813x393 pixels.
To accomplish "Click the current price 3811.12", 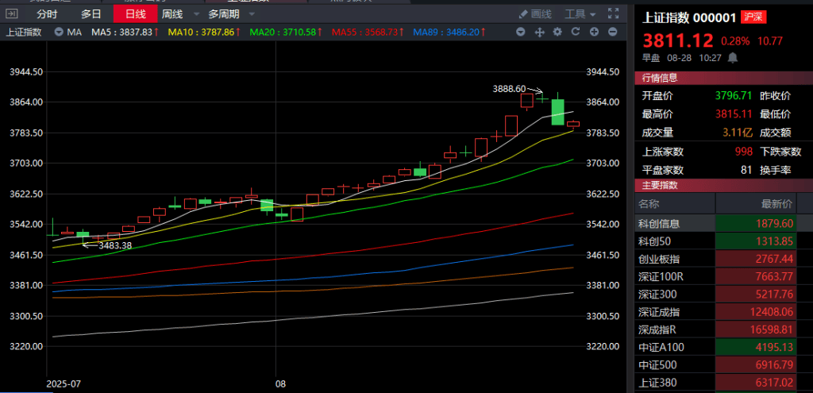I will pyautogui.click(x=678, y=40).
